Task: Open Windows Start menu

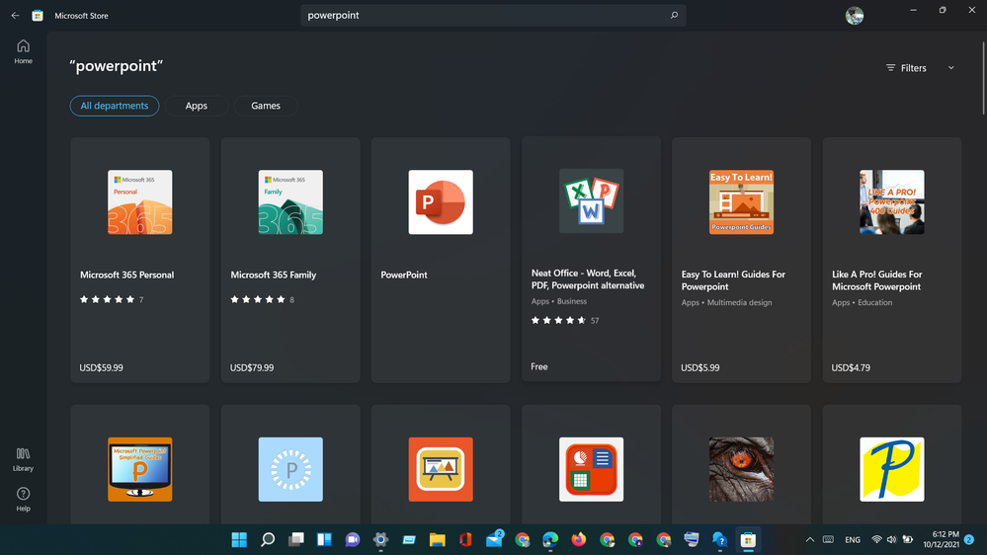Action: pyautogui.click(x=239, y=539)
